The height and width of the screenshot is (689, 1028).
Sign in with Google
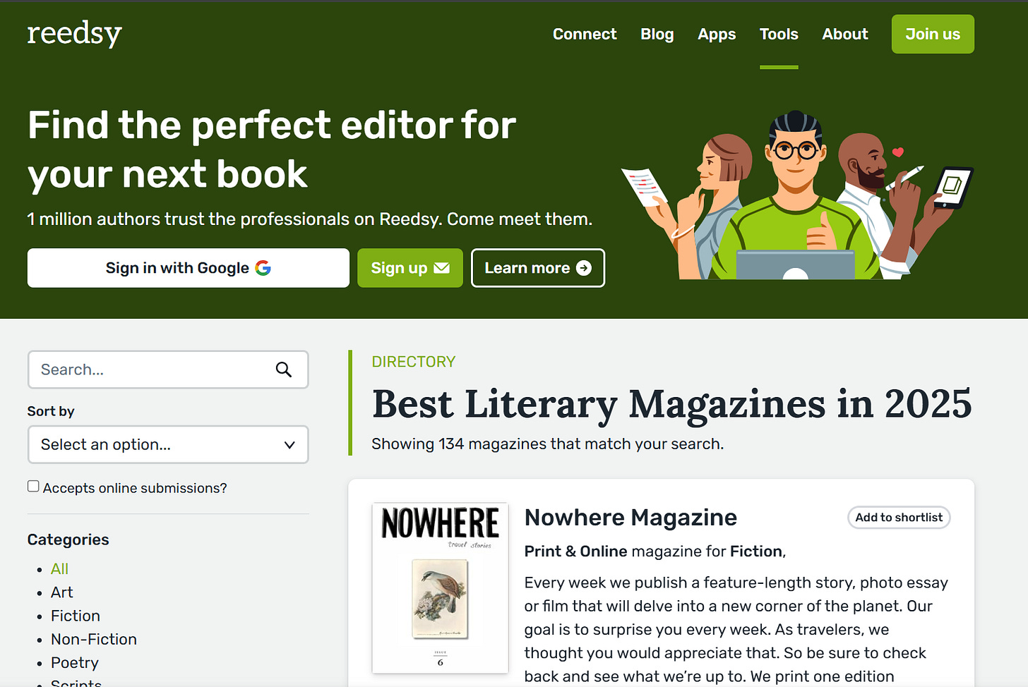tap(189, 268)
